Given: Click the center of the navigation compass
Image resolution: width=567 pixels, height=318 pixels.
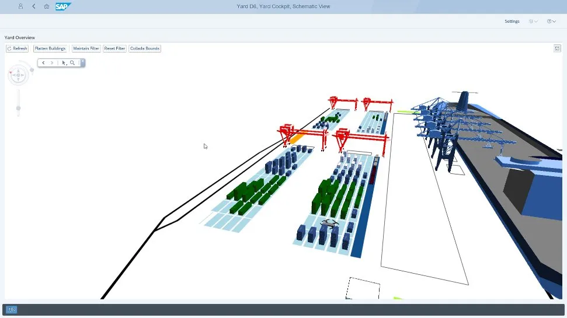Looking at the screenshot, I should pos(18,74).
